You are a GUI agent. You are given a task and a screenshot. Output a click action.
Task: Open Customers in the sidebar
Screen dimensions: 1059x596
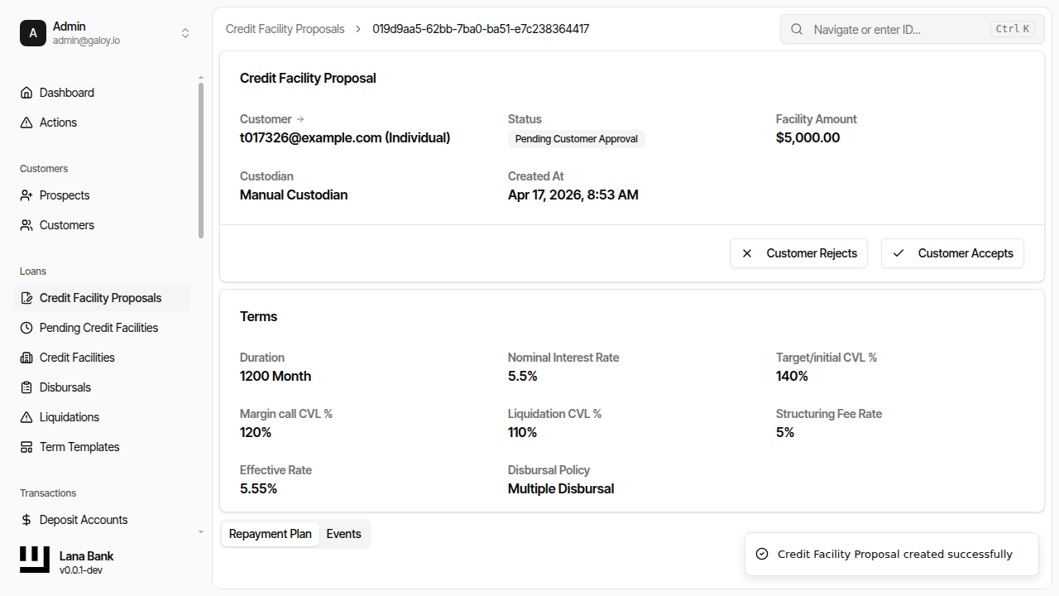66,225
